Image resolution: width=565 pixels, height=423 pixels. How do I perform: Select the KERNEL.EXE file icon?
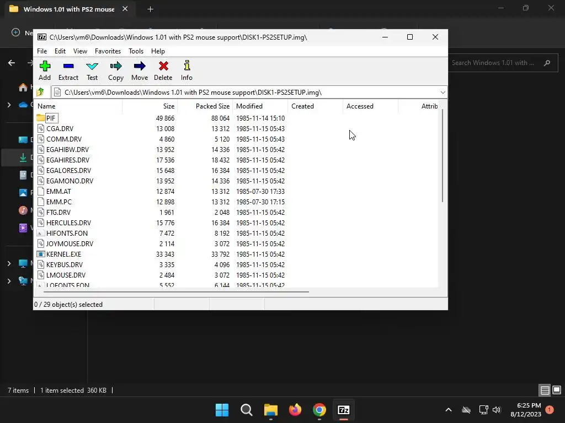pos(41,254)
